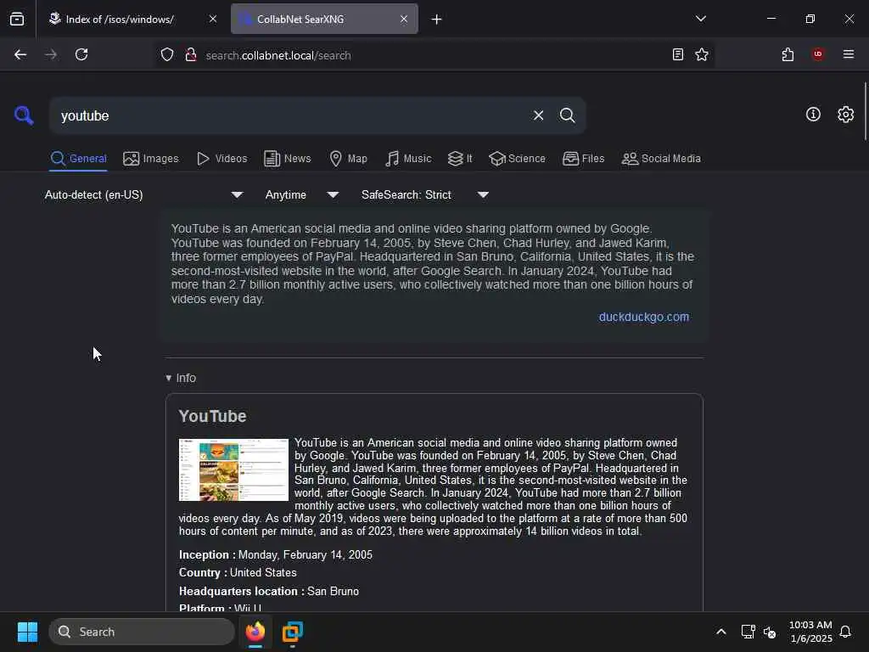The image size is (869, 652).
Task: Open VMware app on taskbar
Action: click(292, 632)
